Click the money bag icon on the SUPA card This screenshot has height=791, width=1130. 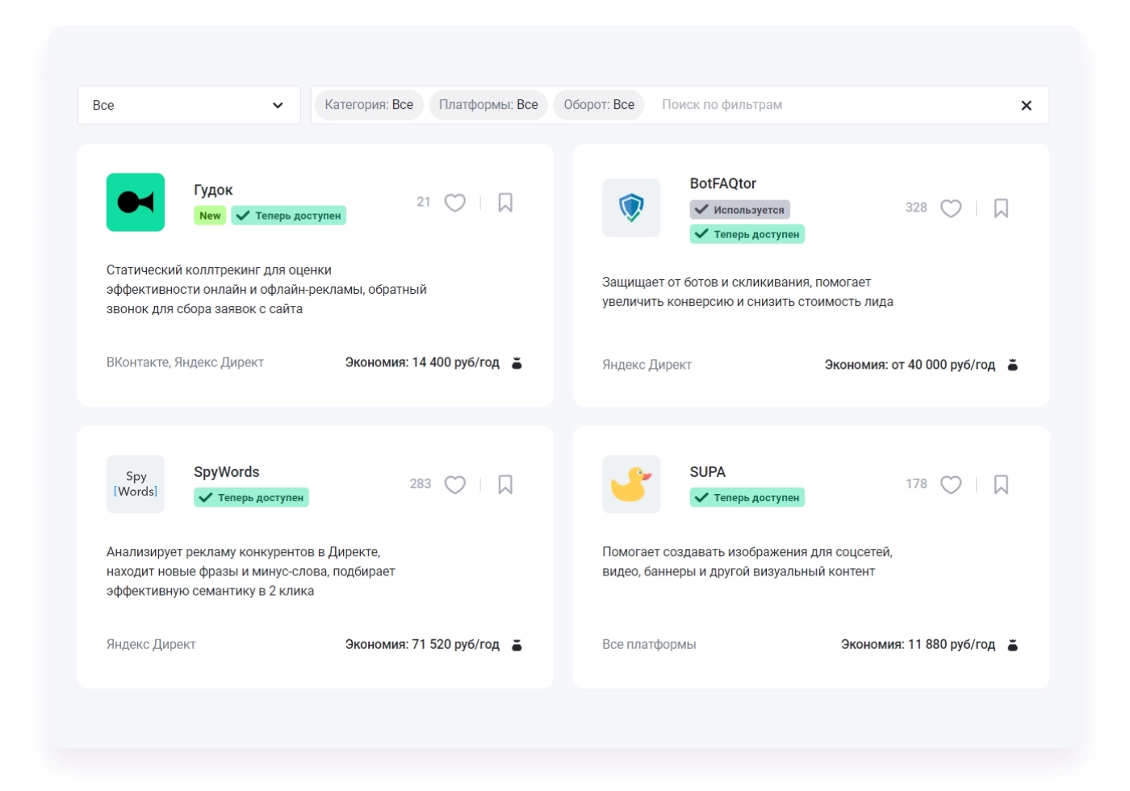point(1013,644)
